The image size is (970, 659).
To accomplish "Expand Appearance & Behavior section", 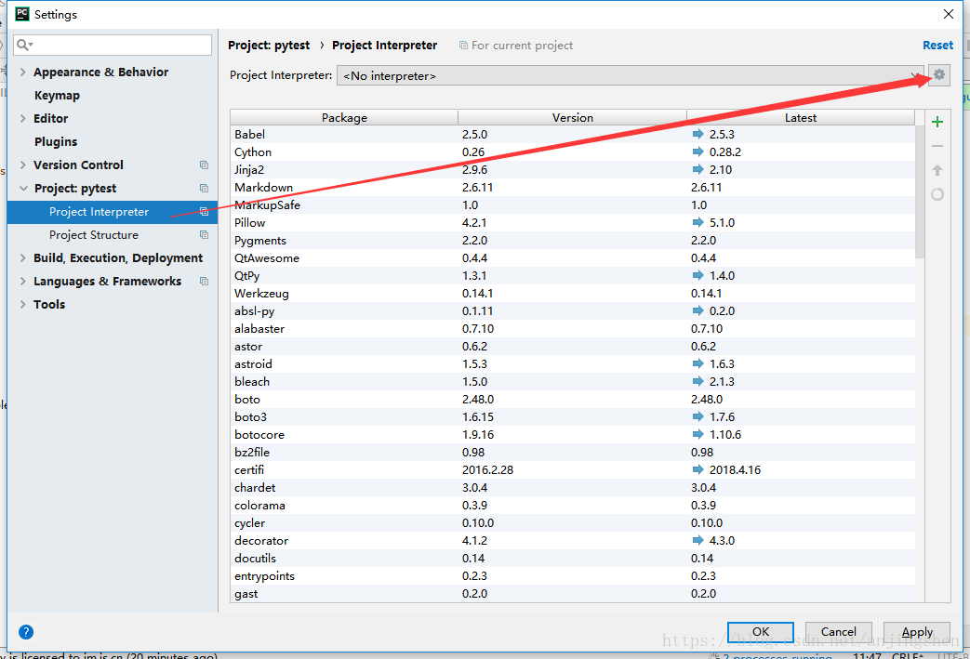I will [x=23, y=72].
